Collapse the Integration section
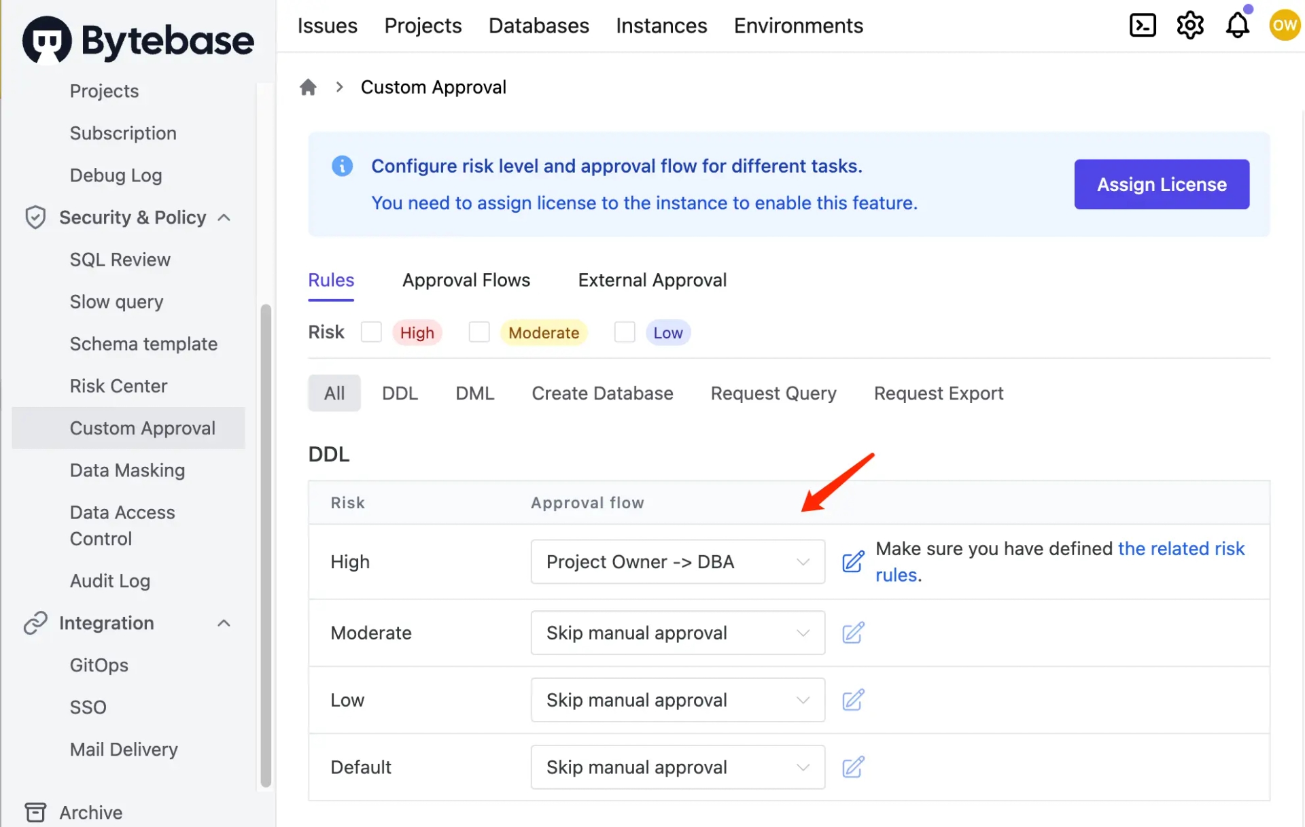This screenshot has height=827, width=1305. [x=224, y=623]
